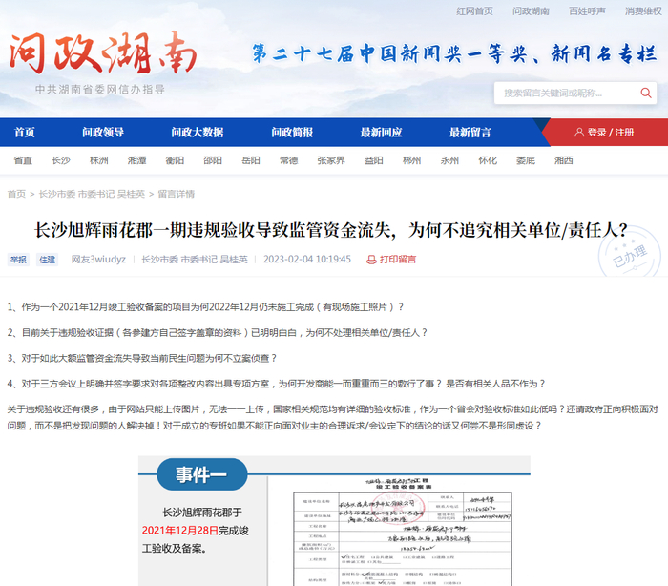Select the 衡阳 region tab
Image resolution: width=668 pixels, height=586 pixels.
[x=175, y=160]
